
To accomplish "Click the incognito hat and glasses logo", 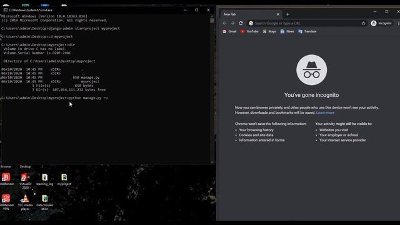I will click(311, 70).
